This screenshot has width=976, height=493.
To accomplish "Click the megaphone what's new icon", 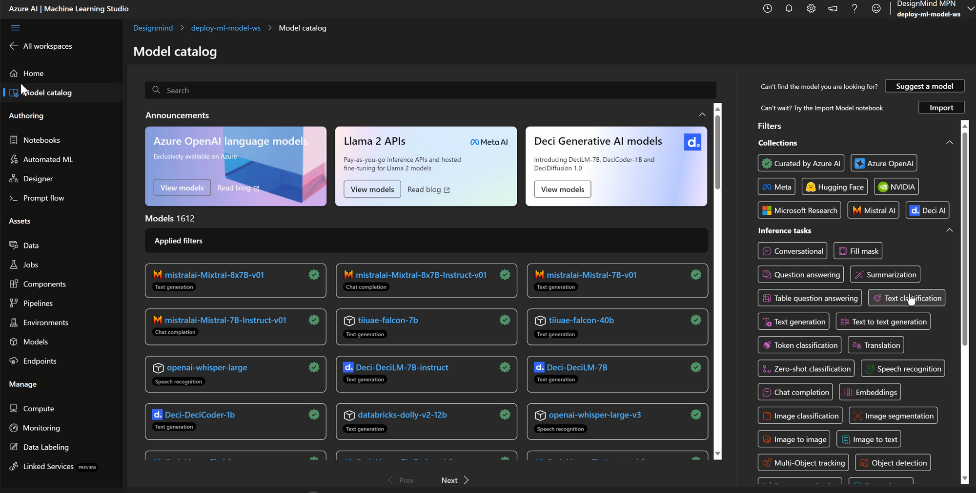I will [833, 8].
